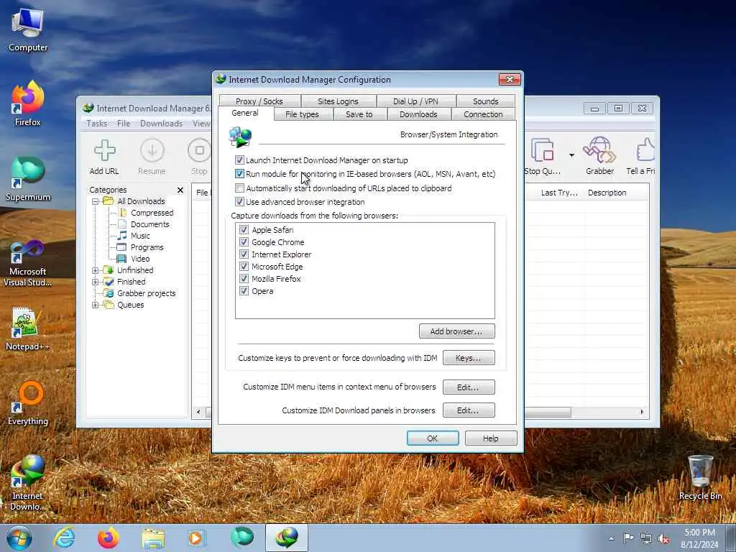This screenshot has width=736, height=552.
Task: Collapse the All Downloads tree node
Action: (95, 201)
